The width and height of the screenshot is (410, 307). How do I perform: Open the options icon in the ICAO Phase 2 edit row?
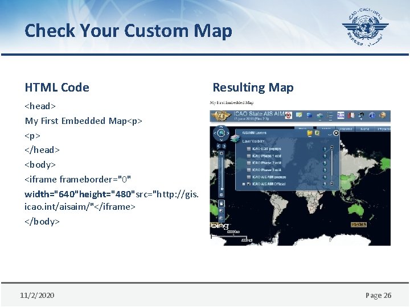325,163
